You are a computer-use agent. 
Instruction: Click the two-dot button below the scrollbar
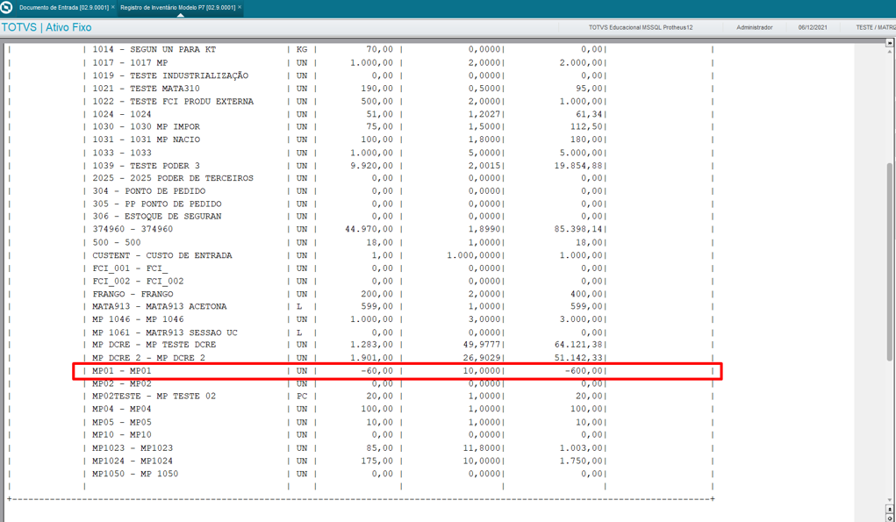coord(889,509)
